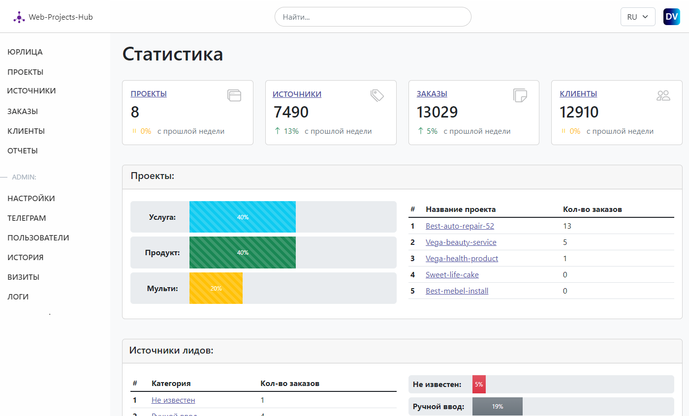
Task: Click the yellow Мульти progress bar
Action: pos(216,288)
